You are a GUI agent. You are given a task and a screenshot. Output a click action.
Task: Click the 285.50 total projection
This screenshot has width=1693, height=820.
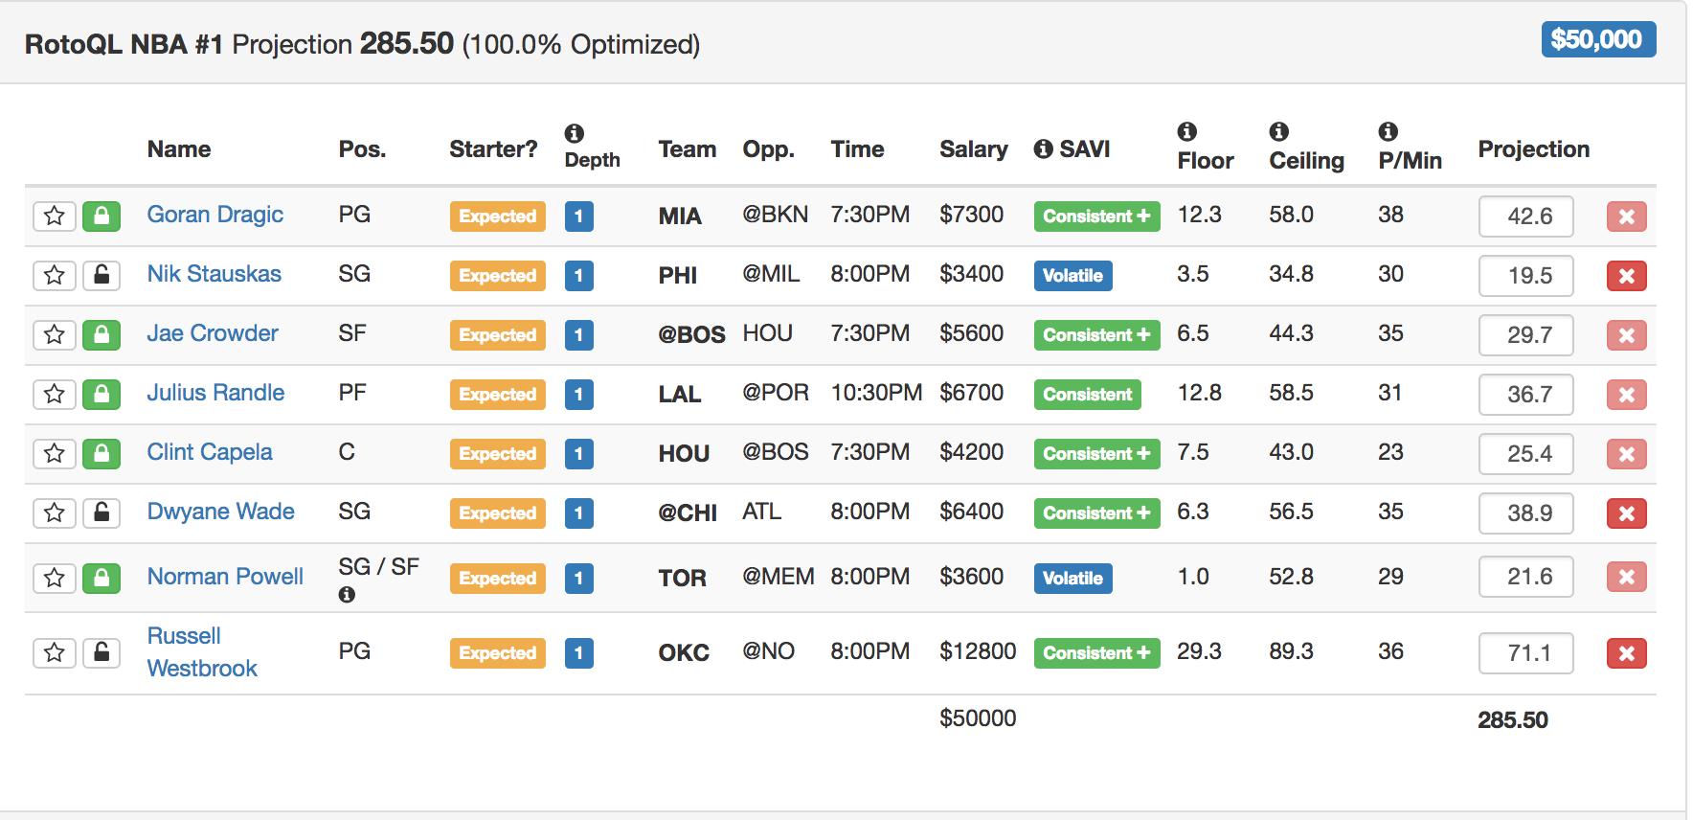point(1512,720)
